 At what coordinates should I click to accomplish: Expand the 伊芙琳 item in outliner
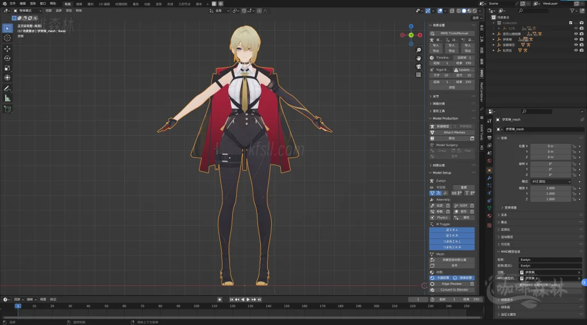[494, 40]
